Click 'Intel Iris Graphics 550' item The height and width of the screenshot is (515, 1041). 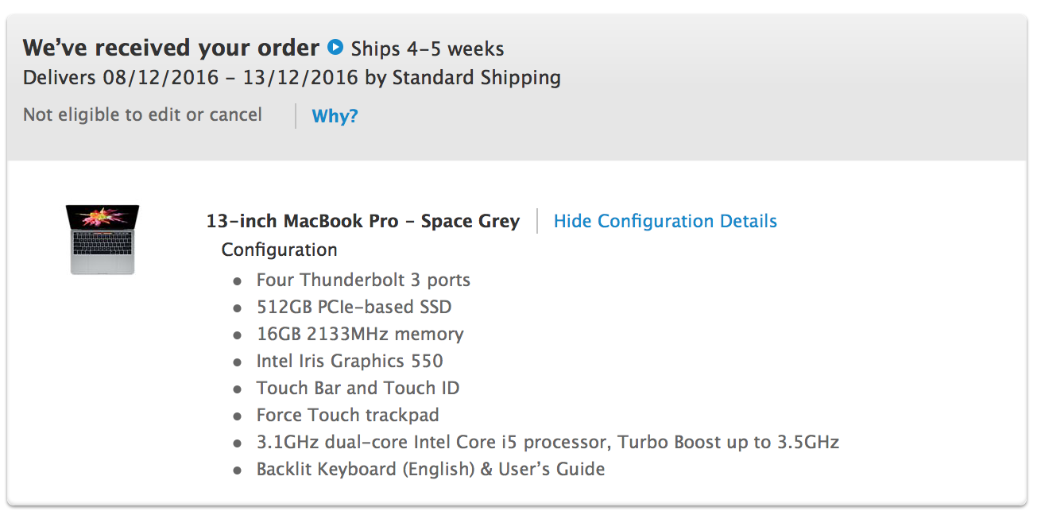tap(350, 361)
